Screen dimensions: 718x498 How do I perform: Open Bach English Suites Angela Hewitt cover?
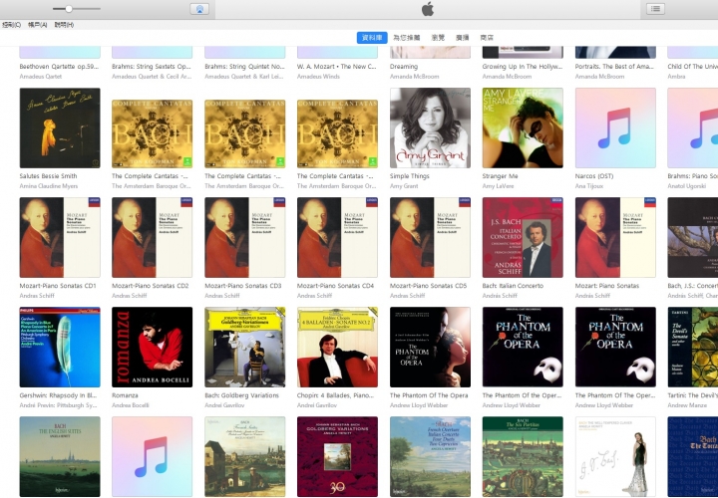(x=60, y=456)
